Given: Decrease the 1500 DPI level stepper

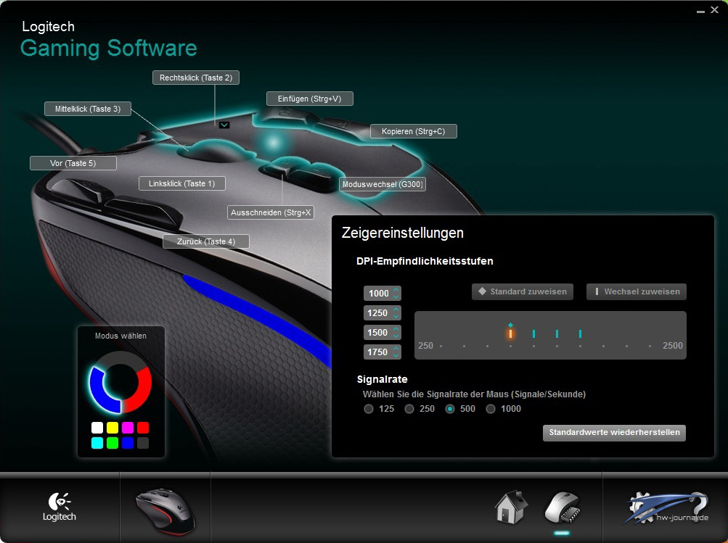Looking at the screenshot, I should point(396,335).
